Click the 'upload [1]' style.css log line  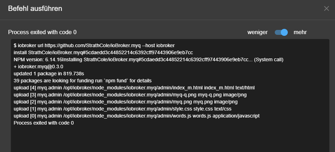[x=123, y=109]
